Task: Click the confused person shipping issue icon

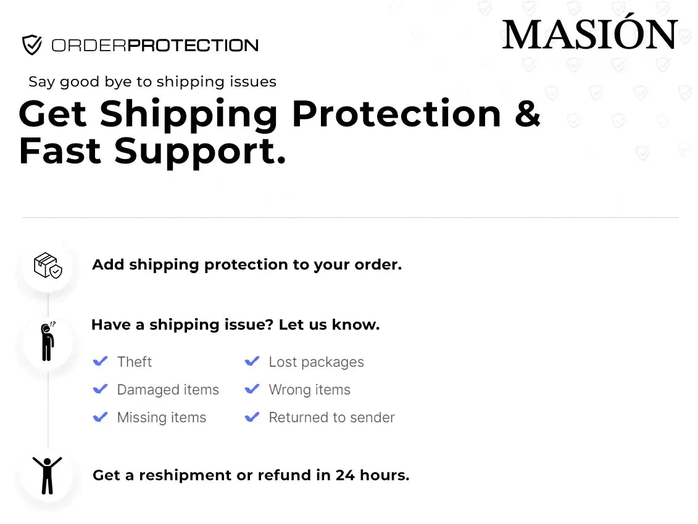Action: (x=48, y=342)
